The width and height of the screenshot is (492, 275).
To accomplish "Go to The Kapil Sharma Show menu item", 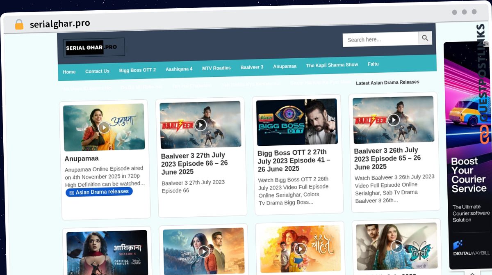I will tap(332, 65).
